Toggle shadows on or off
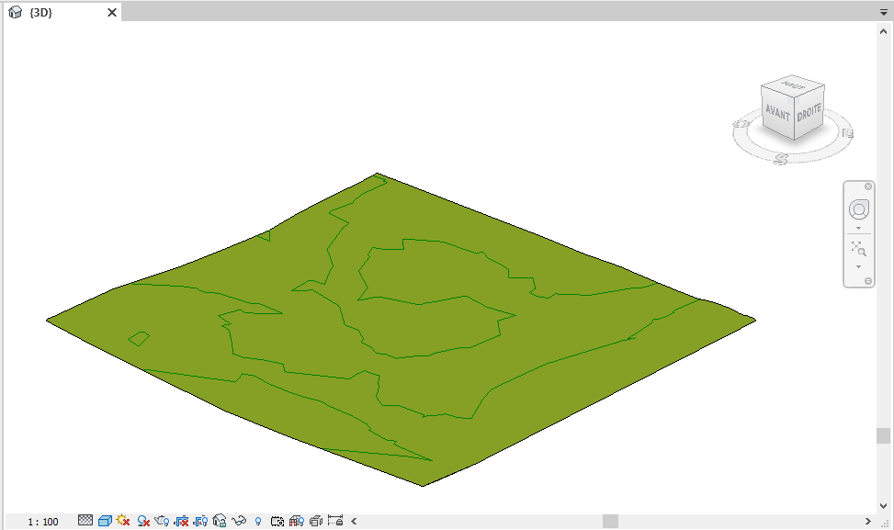The height and width of the screenshot is (530, 894). [x=143, y=521]
